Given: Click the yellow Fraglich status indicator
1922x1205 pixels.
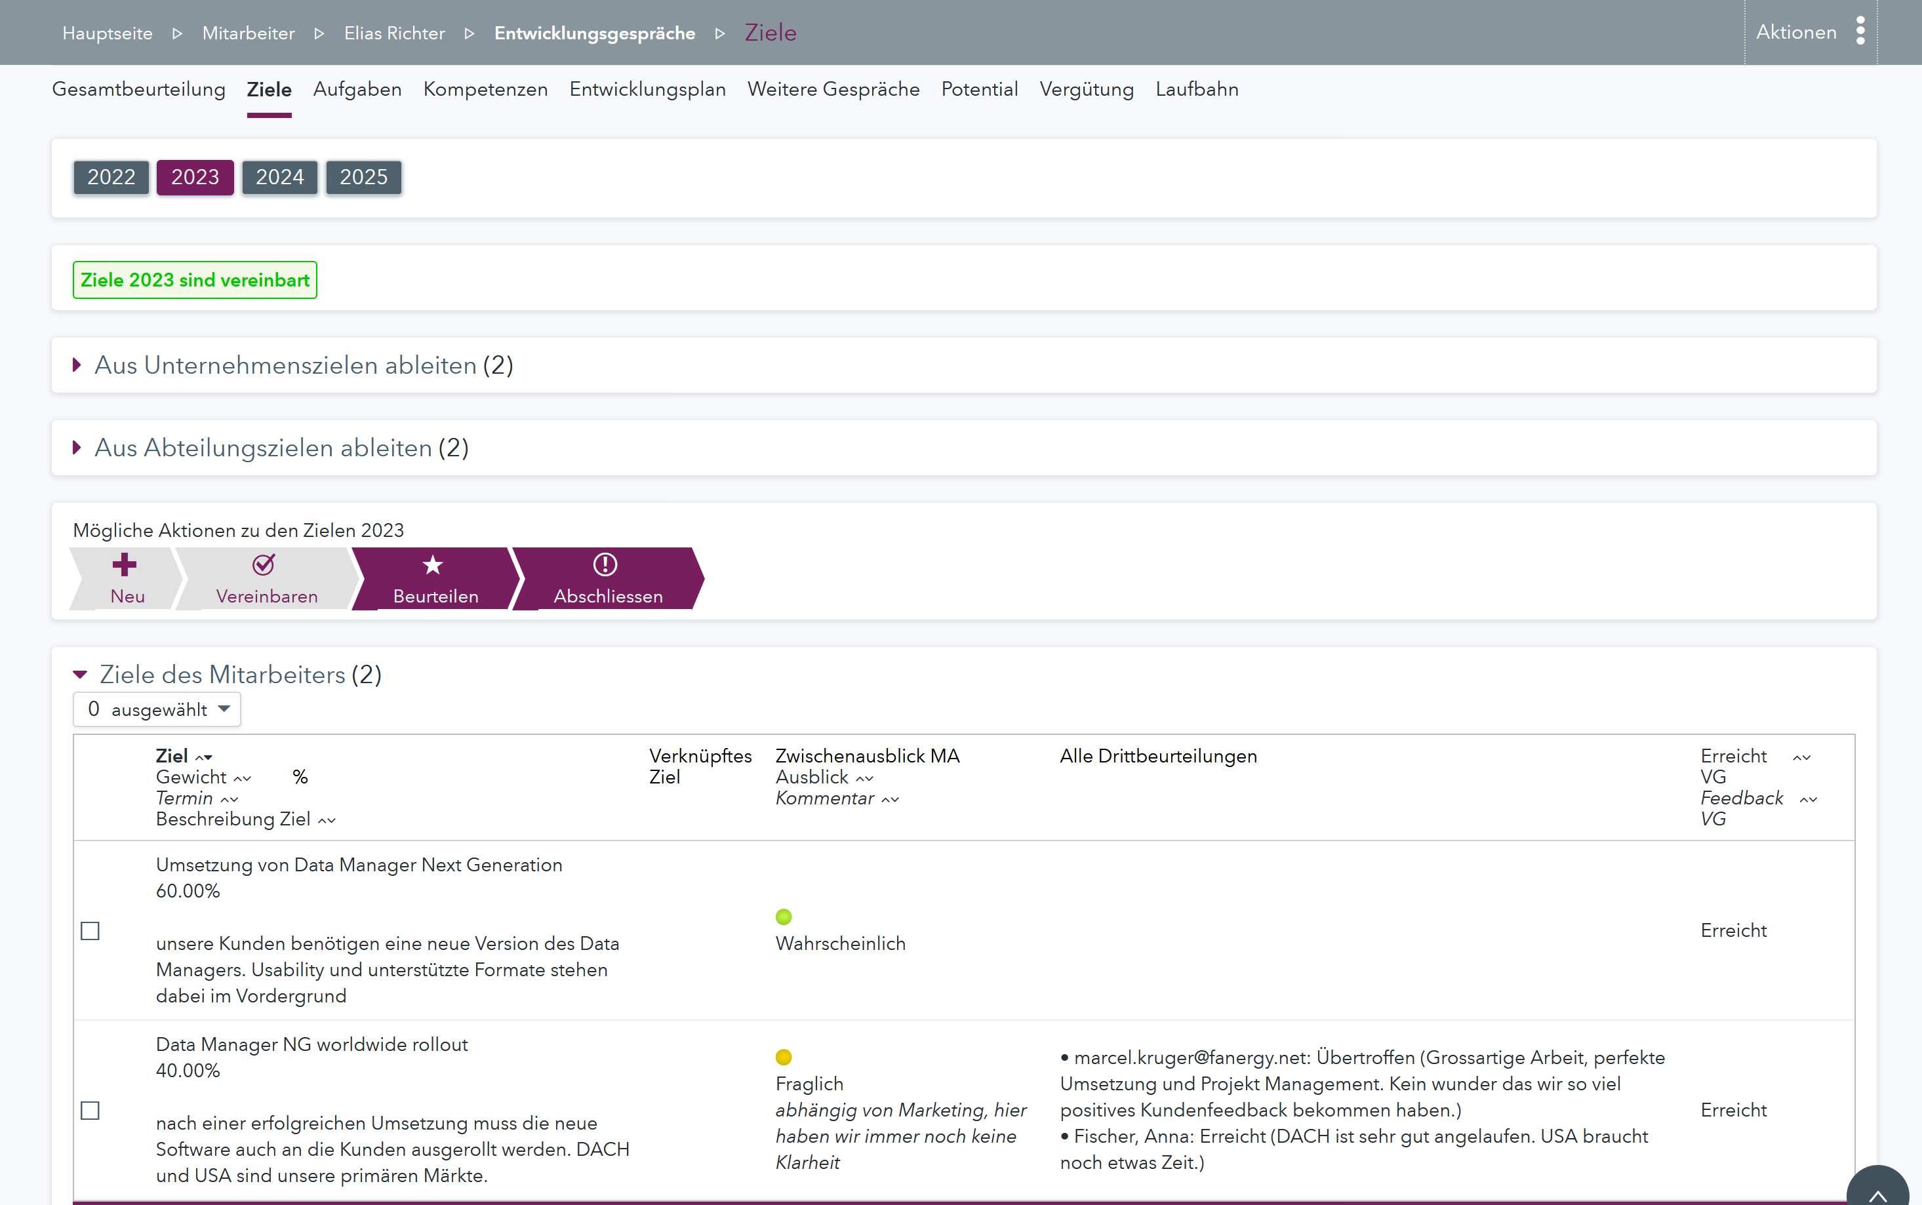Looking at the screenshot, I should pos(784,1057).
